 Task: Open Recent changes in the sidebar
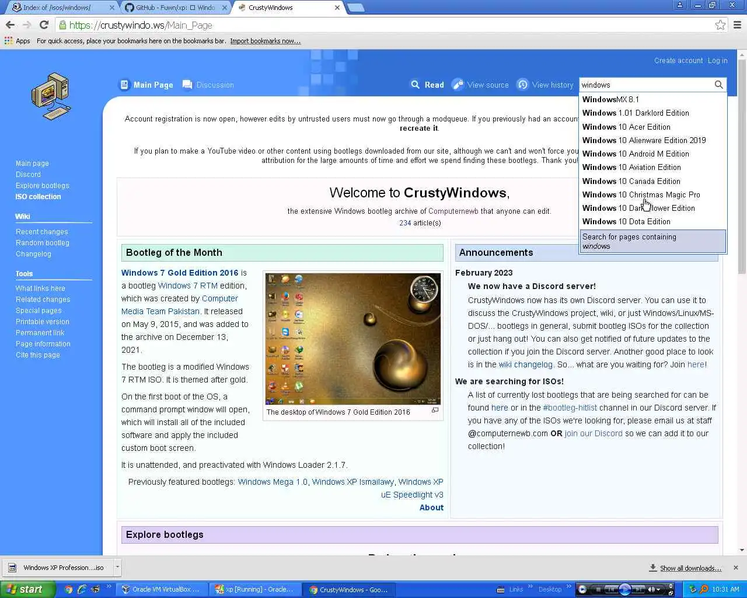[41, 232]
